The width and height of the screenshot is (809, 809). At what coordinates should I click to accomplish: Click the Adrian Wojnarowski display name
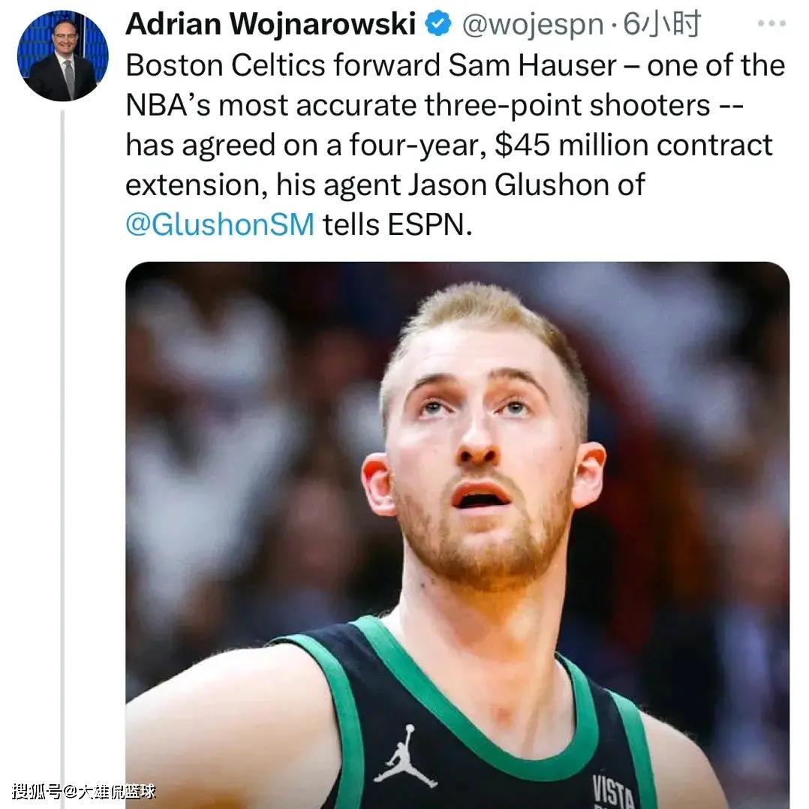point(270,24)
